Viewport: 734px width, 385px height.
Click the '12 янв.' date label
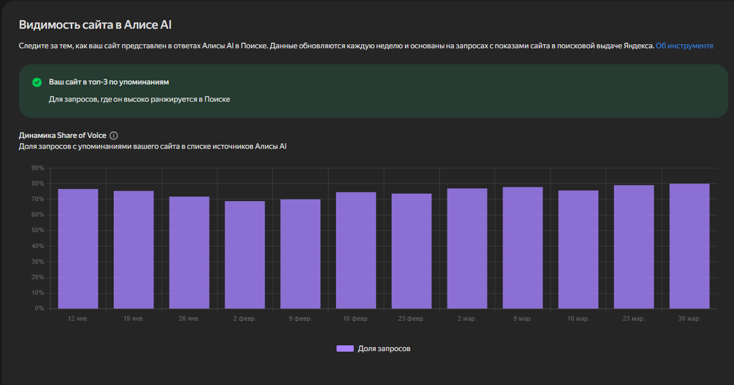pos(78,319)
